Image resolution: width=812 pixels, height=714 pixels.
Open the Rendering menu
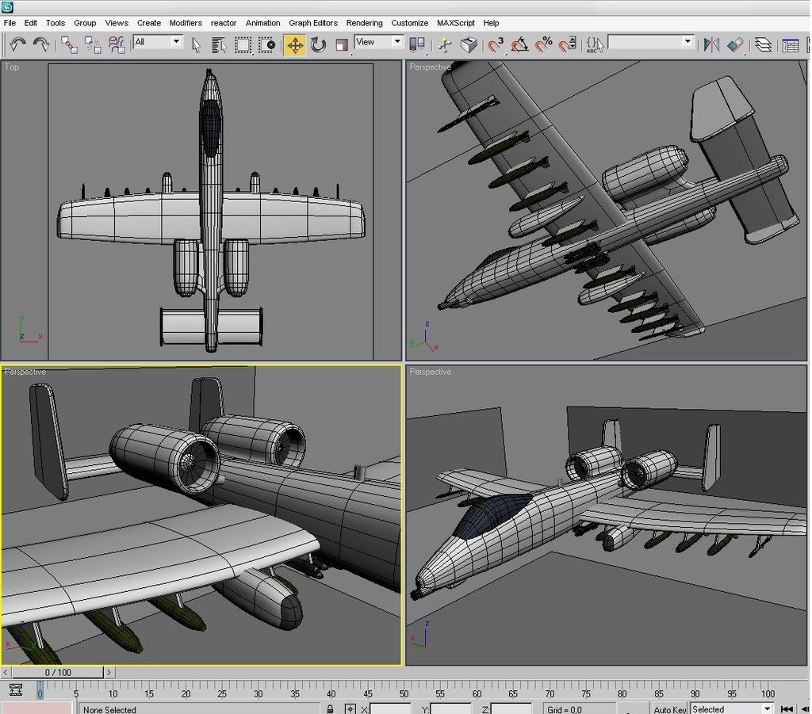[x=364, y=23]
